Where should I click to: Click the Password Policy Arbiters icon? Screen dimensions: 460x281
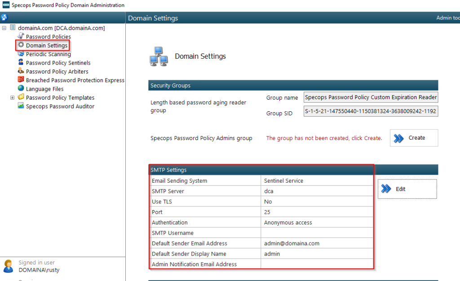coord(21,71)
